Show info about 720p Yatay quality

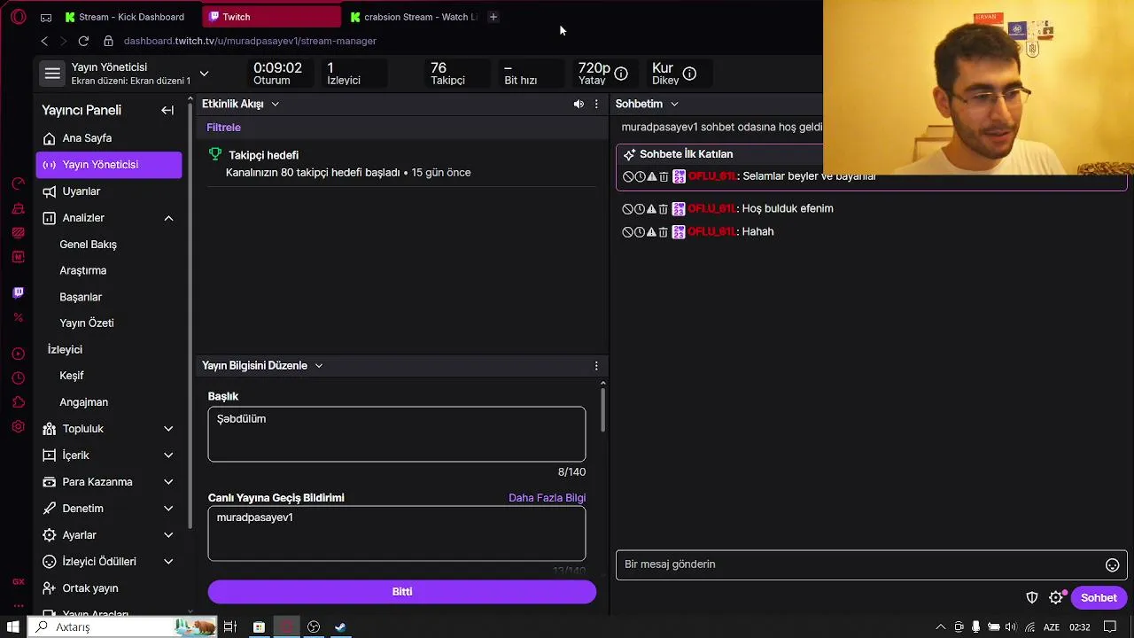(x=621, y=74)
